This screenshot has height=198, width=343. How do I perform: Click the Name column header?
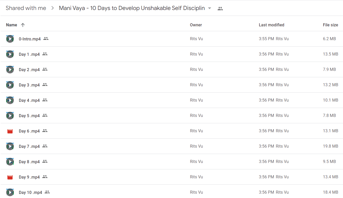[12, 25]
